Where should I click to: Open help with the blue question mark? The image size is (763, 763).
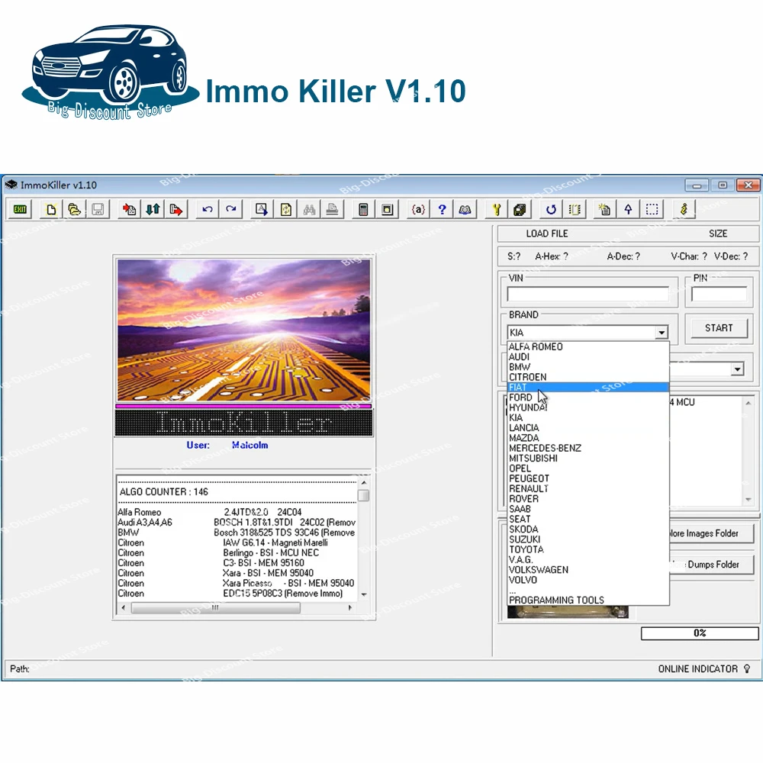pyautogui.click(x=442, y=210)
